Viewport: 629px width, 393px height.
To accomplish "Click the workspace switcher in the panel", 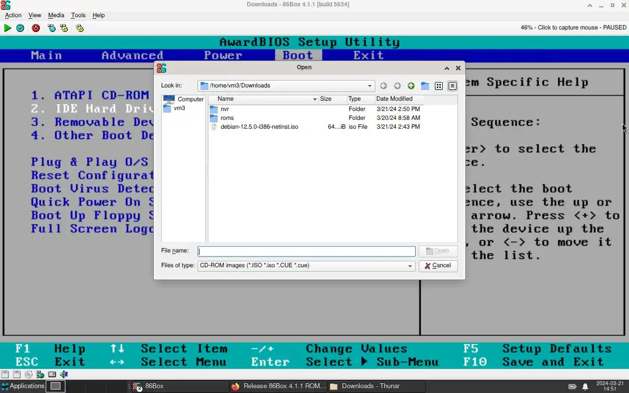I will (56, 386).
